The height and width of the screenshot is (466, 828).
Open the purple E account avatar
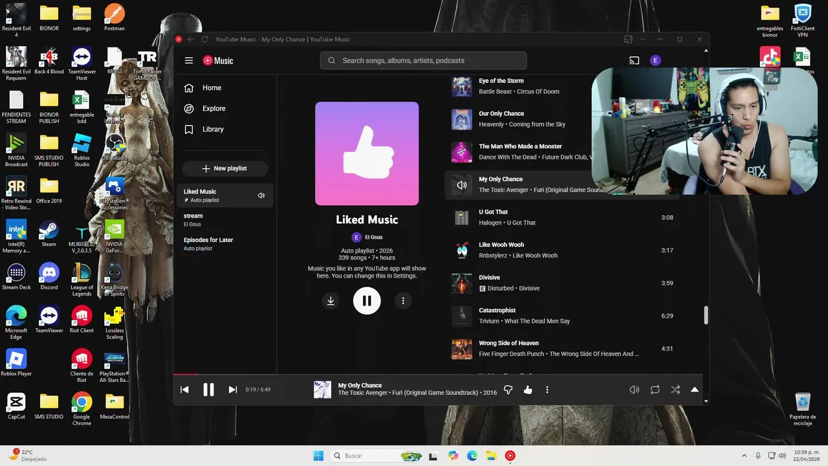(655, 60)
